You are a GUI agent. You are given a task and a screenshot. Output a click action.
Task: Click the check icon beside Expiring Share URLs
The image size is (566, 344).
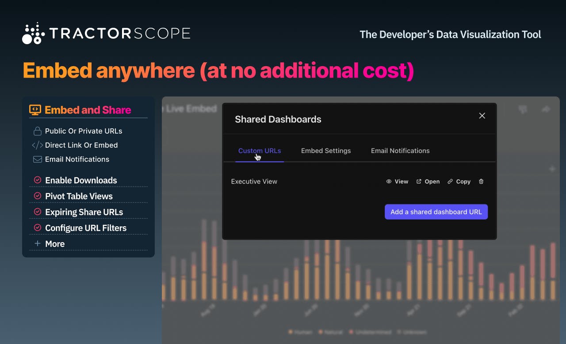click(x=38, y=212)
